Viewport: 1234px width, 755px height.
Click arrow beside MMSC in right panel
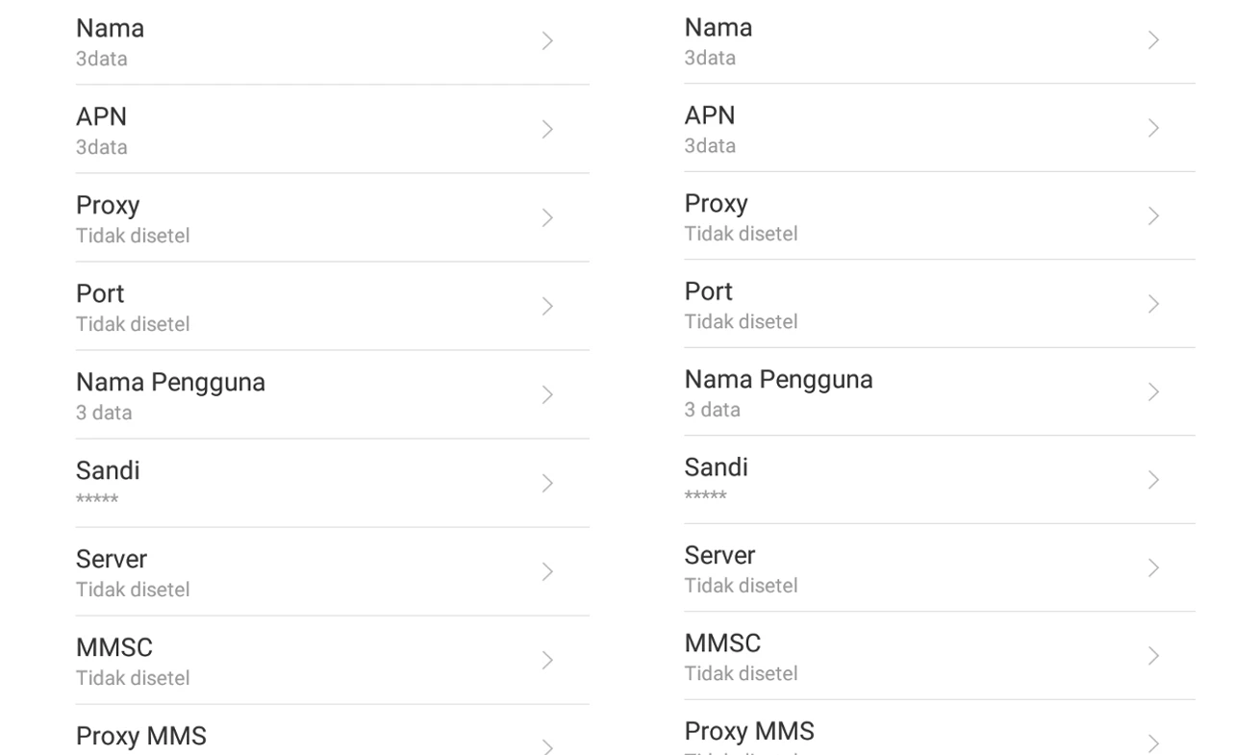click(1153, 656)
